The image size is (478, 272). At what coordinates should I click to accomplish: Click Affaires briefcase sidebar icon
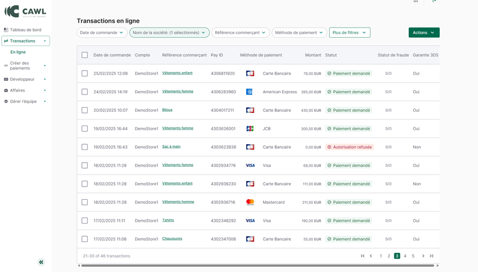coord(6,90)
